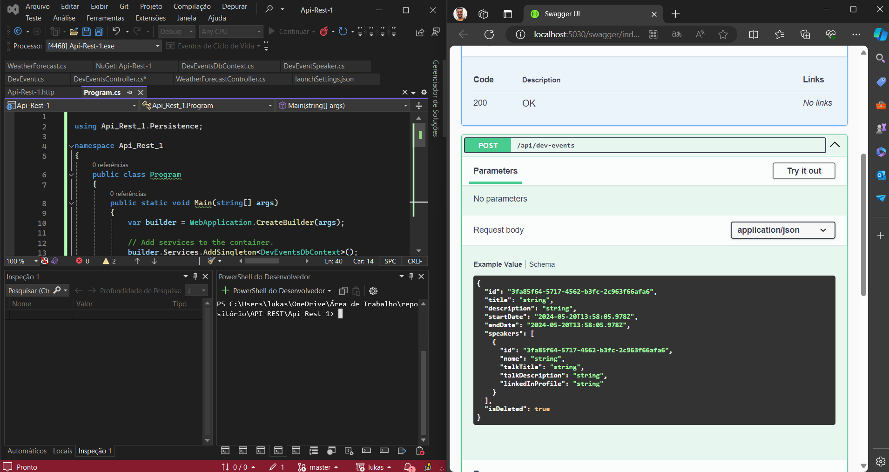Collapse the namespace Api_Rest_1 code block
The image size is (889, 472).
pyautogui.click(x=71, y=146)
